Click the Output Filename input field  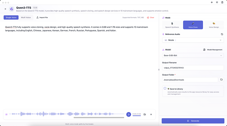coord(193,68)
